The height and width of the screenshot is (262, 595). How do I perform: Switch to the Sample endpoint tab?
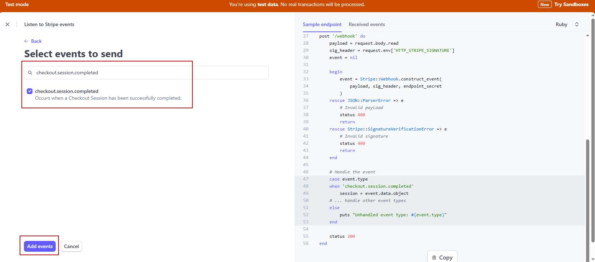[x=322, y=24]
